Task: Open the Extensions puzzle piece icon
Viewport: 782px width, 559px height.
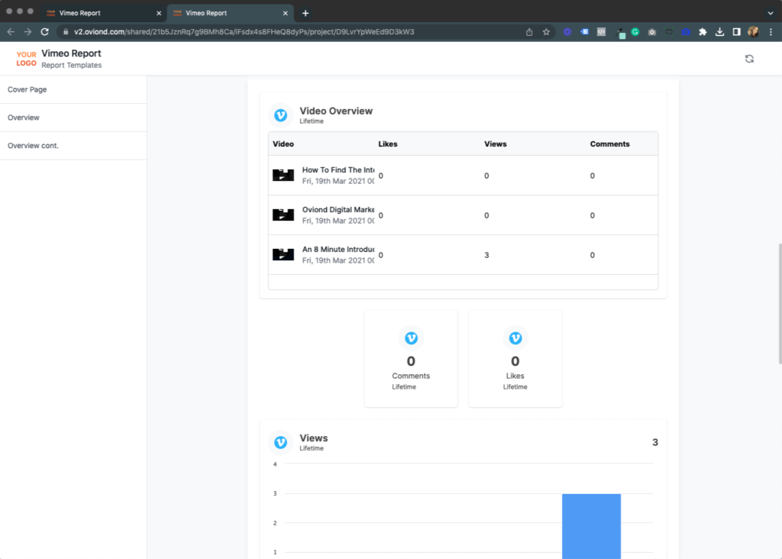Action: click(703, 32)
